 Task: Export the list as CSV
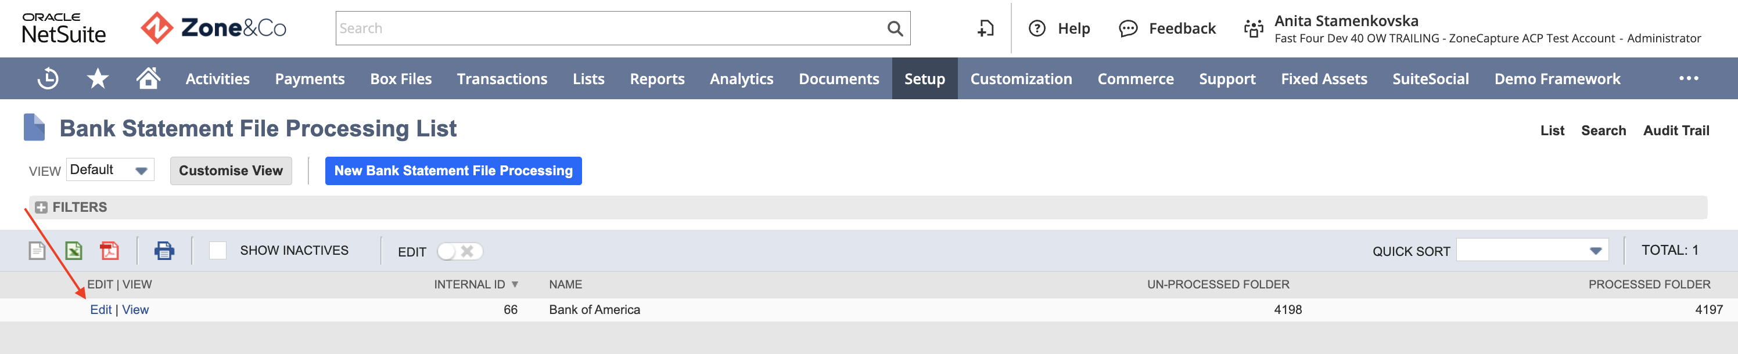click(x=37, y=251)
